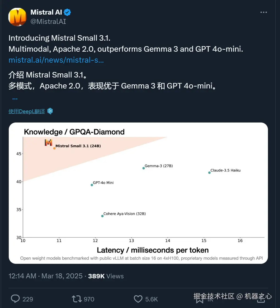Click the 使用DeepL翻译 link
The image size is (280, 308).
pos(27,111)
